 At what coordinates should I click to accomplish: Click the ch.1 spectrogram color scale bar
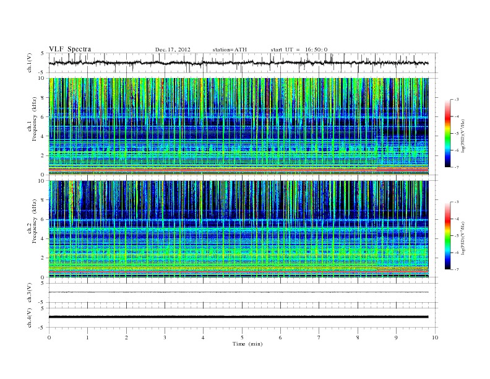pos(447,133)
